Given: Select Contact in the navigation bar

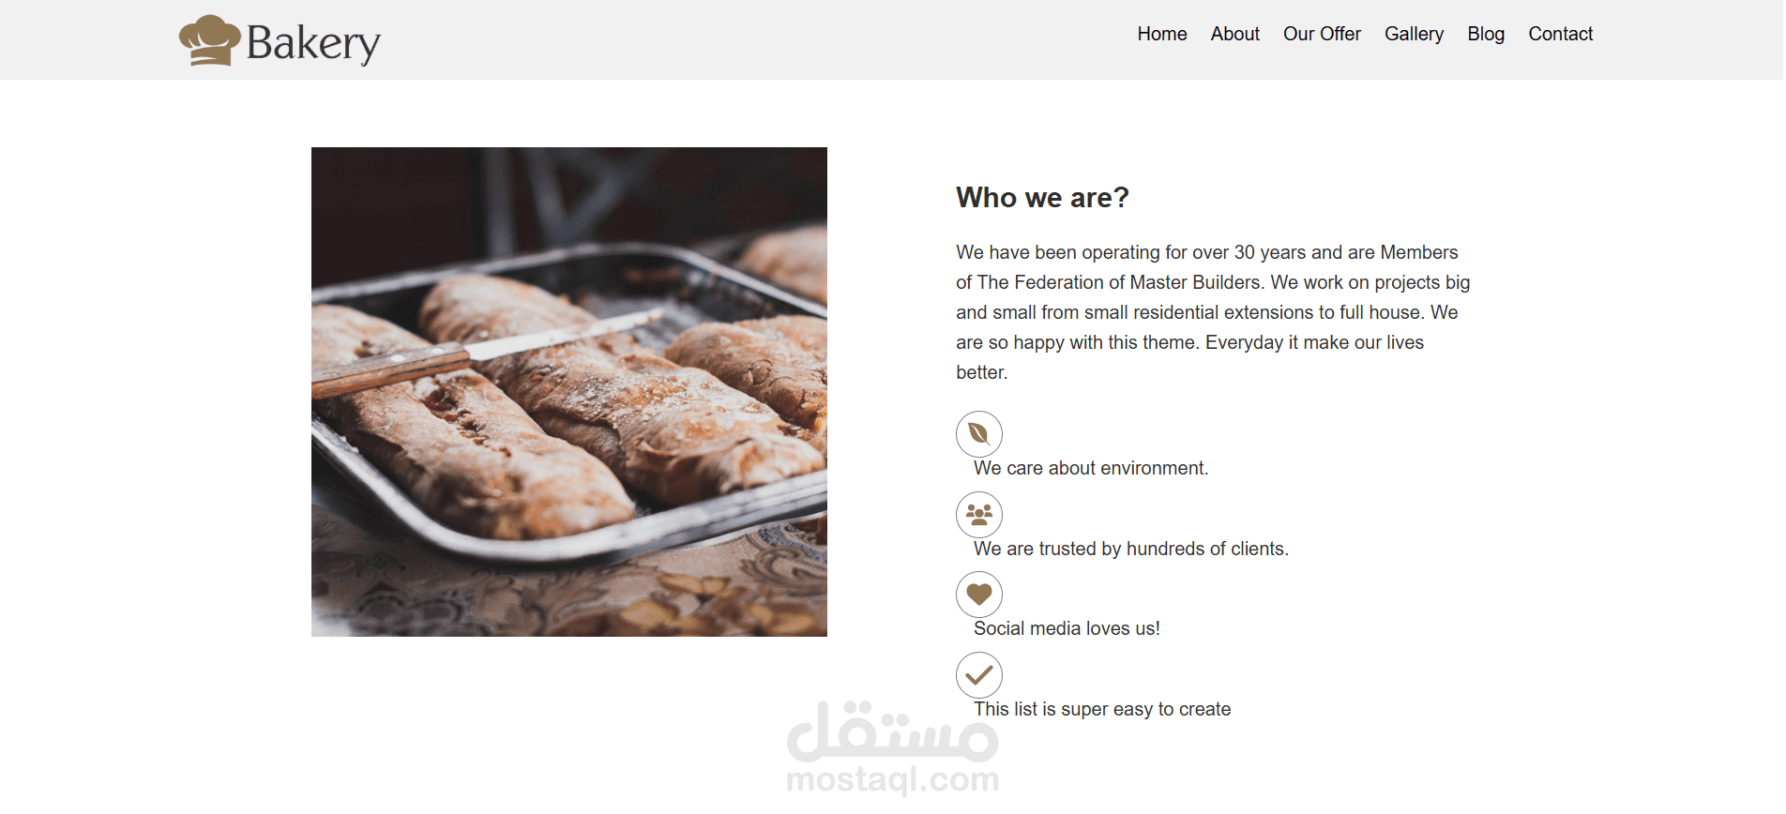Looking at the screenshot, I should click(1560, 34).
